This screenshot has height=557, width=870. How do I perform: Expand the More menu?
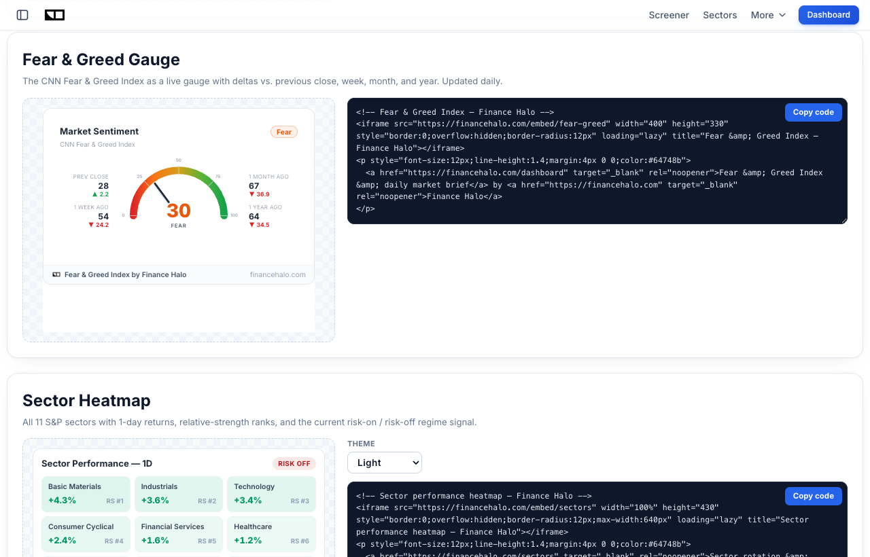pos(768,15)
